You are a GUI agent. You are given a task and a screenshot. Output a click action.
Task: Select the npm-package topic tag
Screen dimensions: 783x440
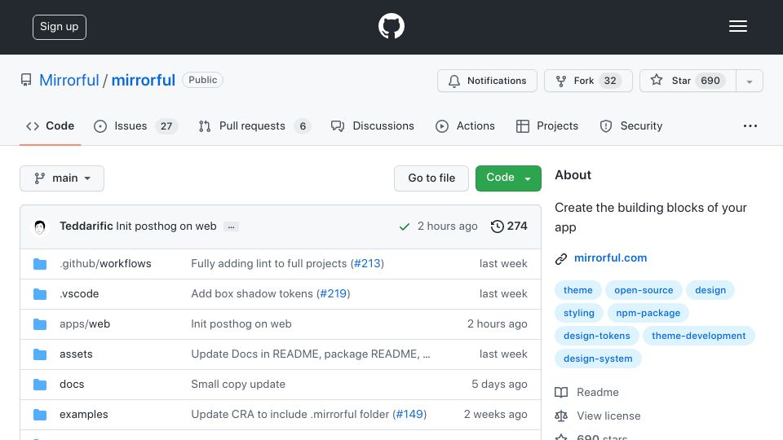(648, 313)
